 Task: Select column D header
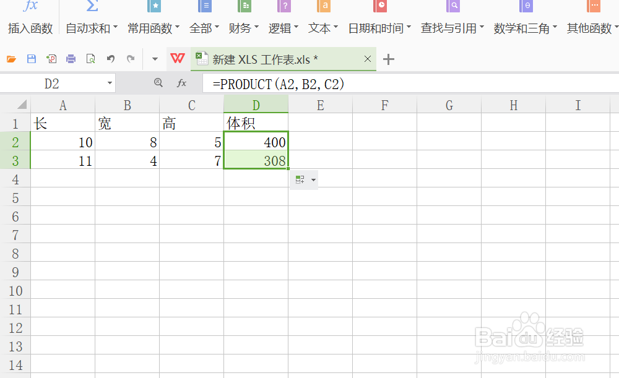256,105
